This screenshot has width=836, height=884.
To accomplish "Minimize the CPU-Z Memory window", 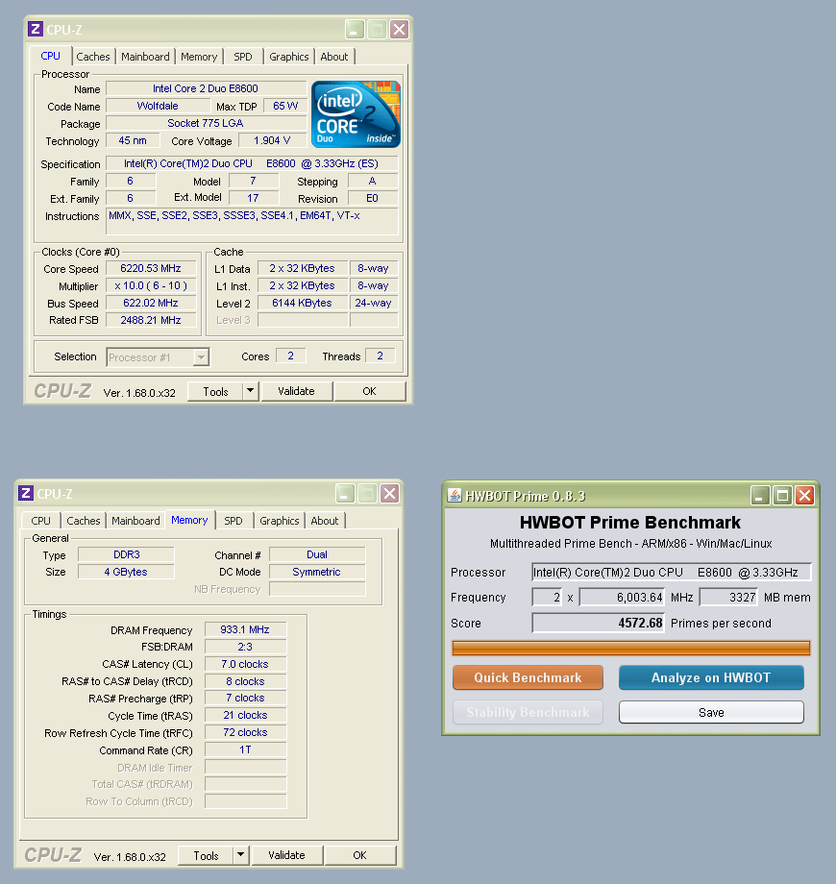I will [345, 494].
